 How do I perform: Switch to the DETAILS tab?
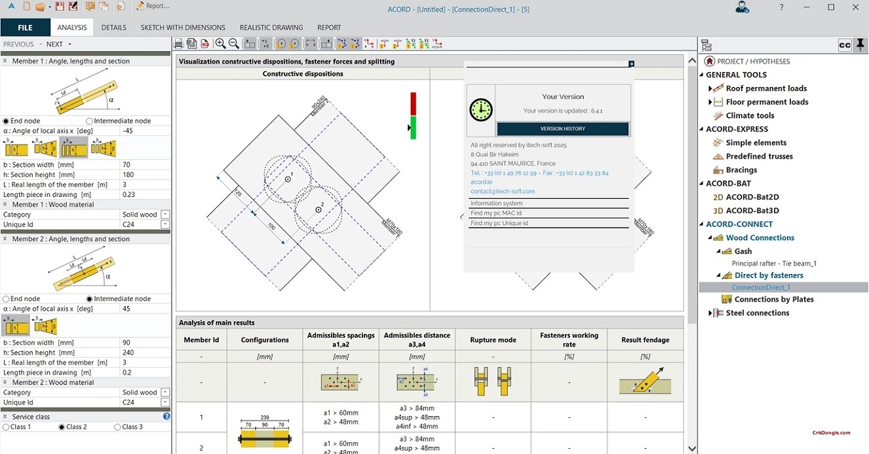pyautogui.click(x=113, y=27)
